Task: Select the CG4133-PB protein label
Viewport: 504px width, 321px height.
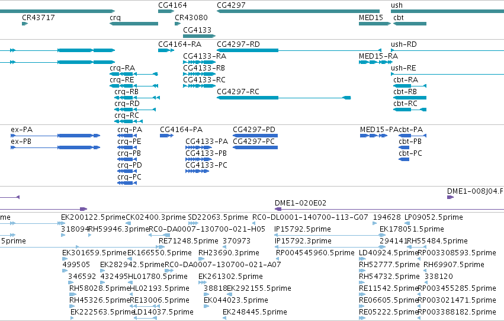Action: pos(206,153)
